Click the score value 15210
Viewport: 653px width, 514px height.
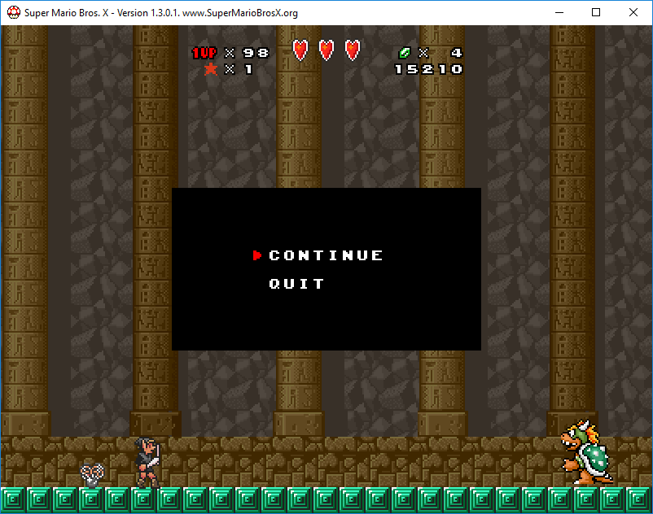[428, 69]
